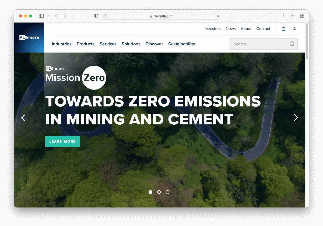Open the language globe icon
This screenshot has height=226, width=323.
[283, 29]
